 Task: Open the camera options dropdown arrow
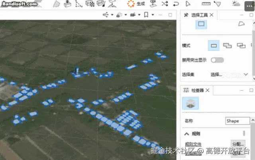pyautogui.click(x=139, y=15)
